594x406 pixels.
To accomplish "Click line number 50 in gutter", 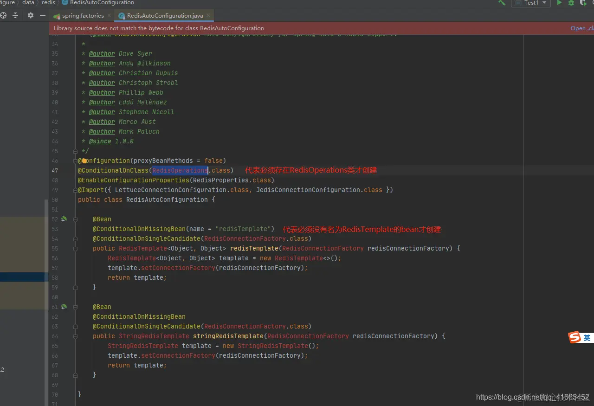I will point(55,200).
